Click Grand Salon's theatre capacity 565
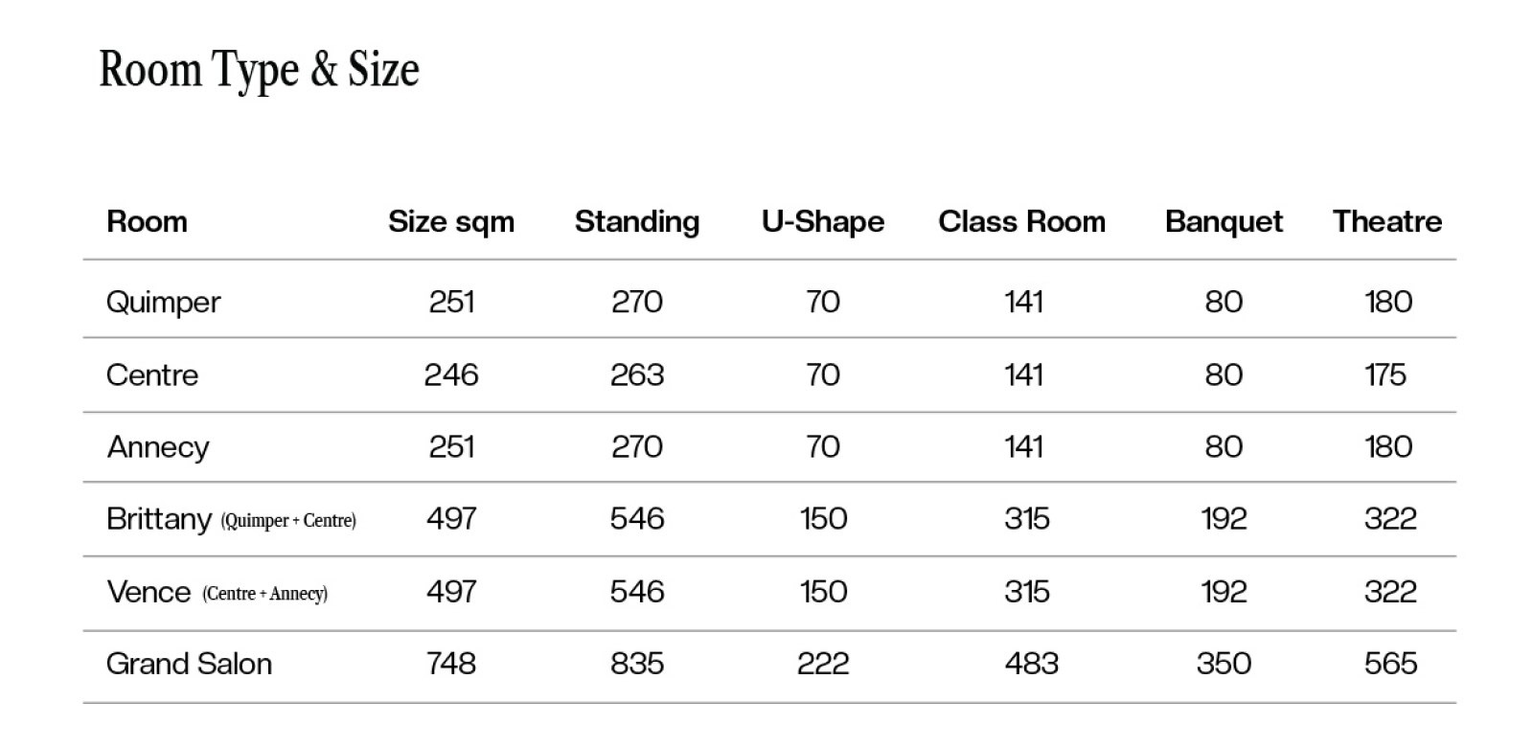This screenshot has height=747, width=1533. [1390, 664]
